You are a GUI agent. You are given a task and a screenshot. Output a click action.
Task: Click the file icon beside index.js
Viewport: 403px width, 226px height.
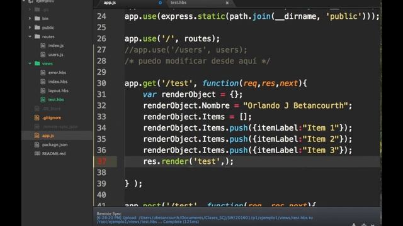tap(43, 46)
